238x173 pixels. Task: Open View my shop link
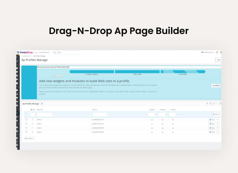pos(207,52)
